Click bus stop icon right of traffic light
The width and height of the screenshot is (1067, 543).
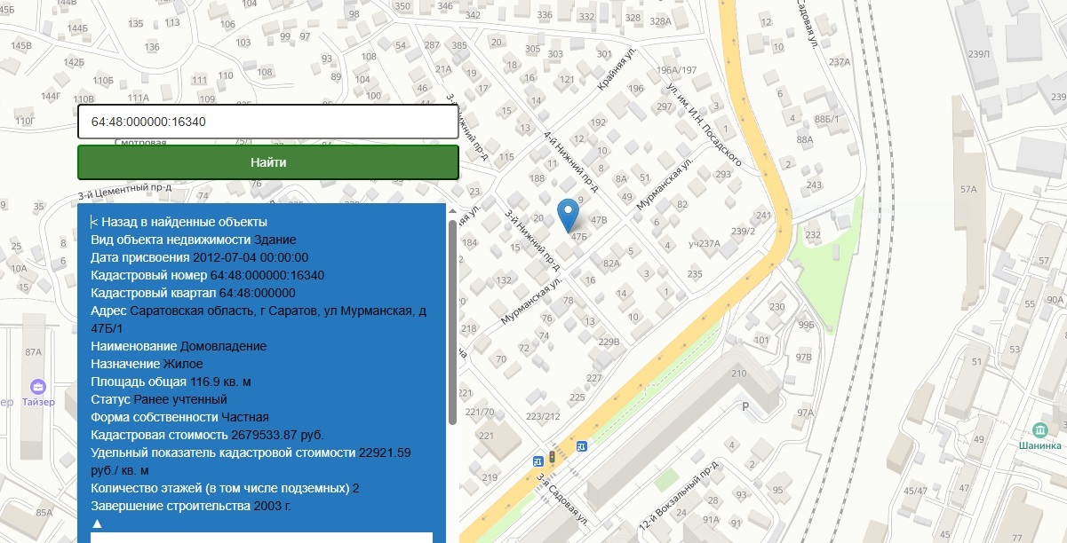coord(581,445)
